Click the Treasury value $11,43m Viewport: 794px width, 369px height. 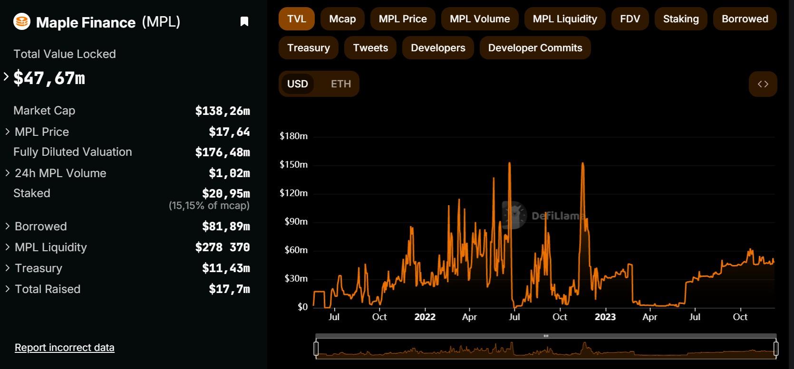coord(226,268)
